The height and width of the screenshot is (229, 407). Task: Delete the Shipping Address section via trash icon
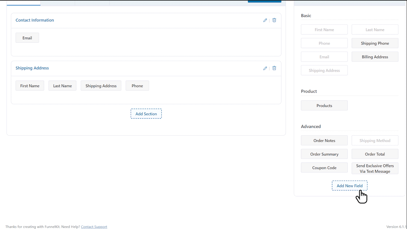[274, 68]
